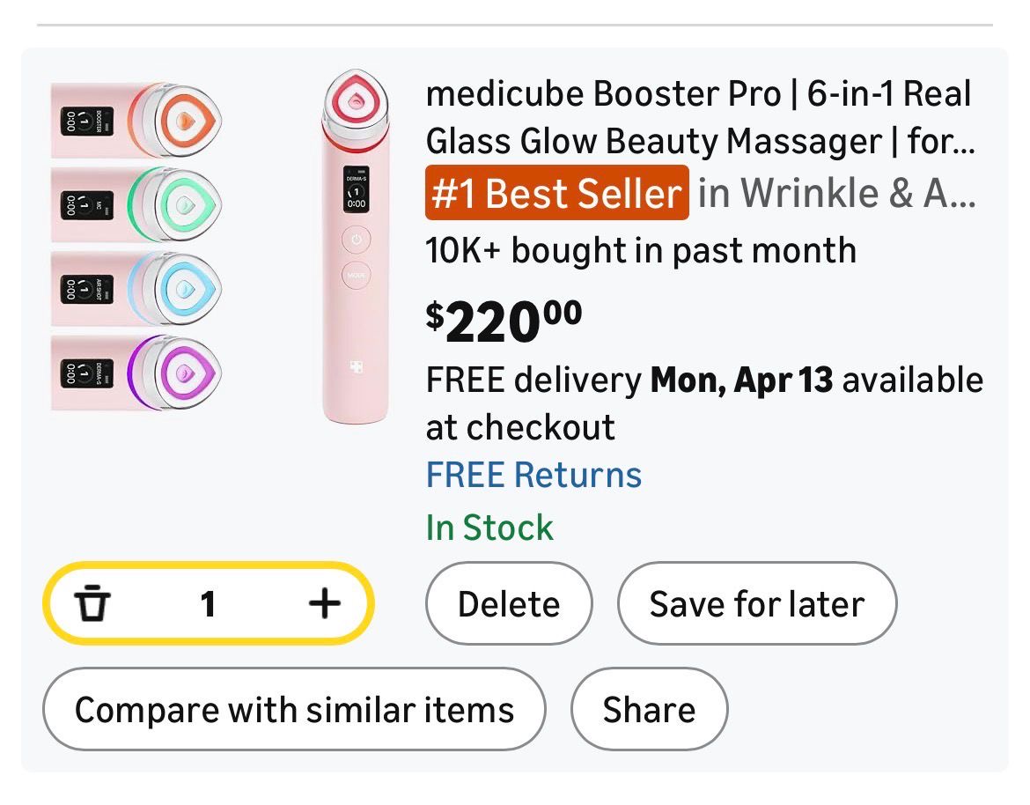Click the #1 Best Seller badge
This screenshot has width=1030, height=805.
(x=556, y=193)
